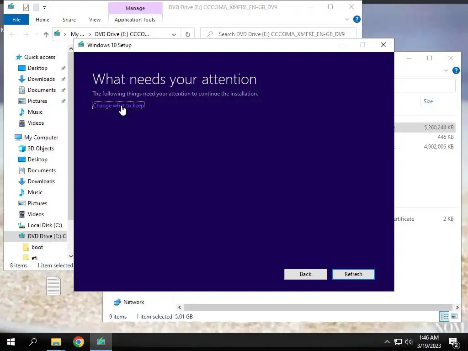Click the Search DVD Drive input field
The height and width of the screenshot is (351, 468).
tap(278, 34)
